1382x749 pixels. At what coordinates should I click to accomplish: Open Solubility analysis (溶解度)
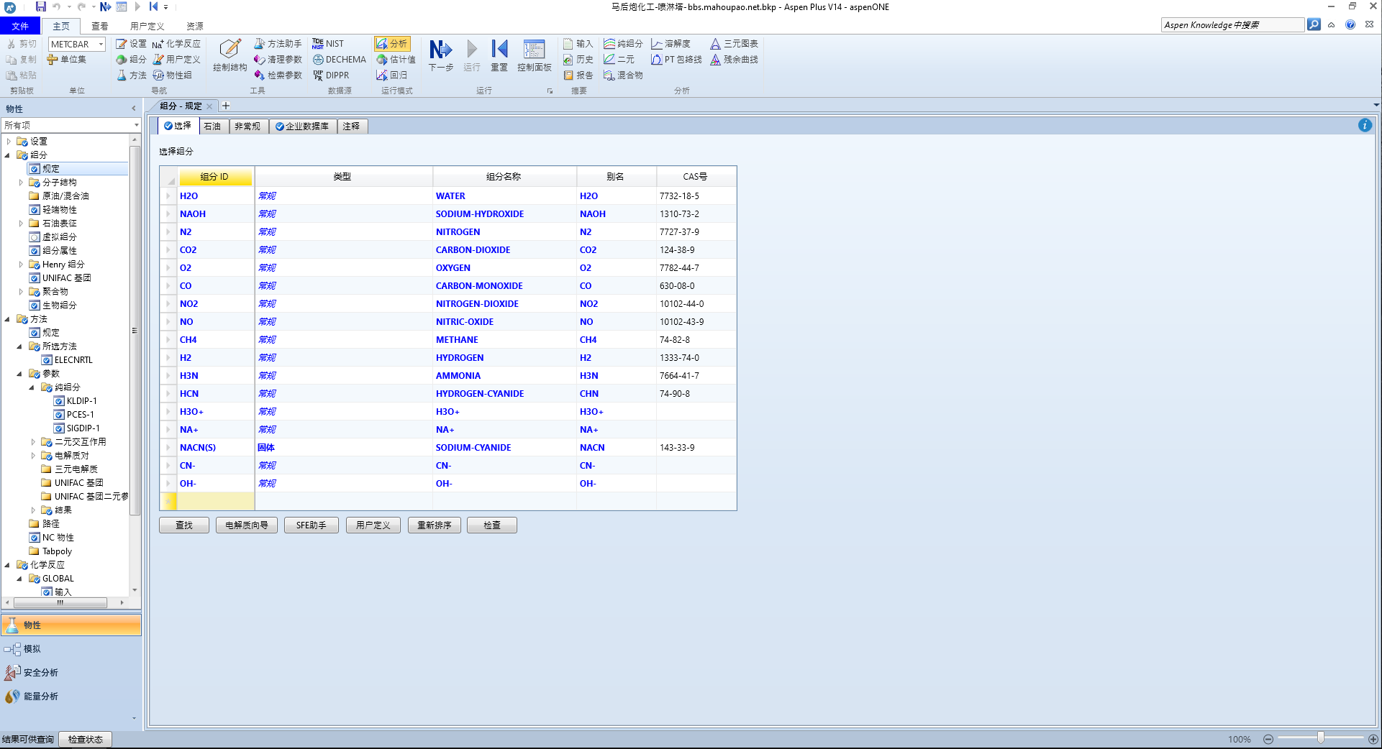[670, 44]
